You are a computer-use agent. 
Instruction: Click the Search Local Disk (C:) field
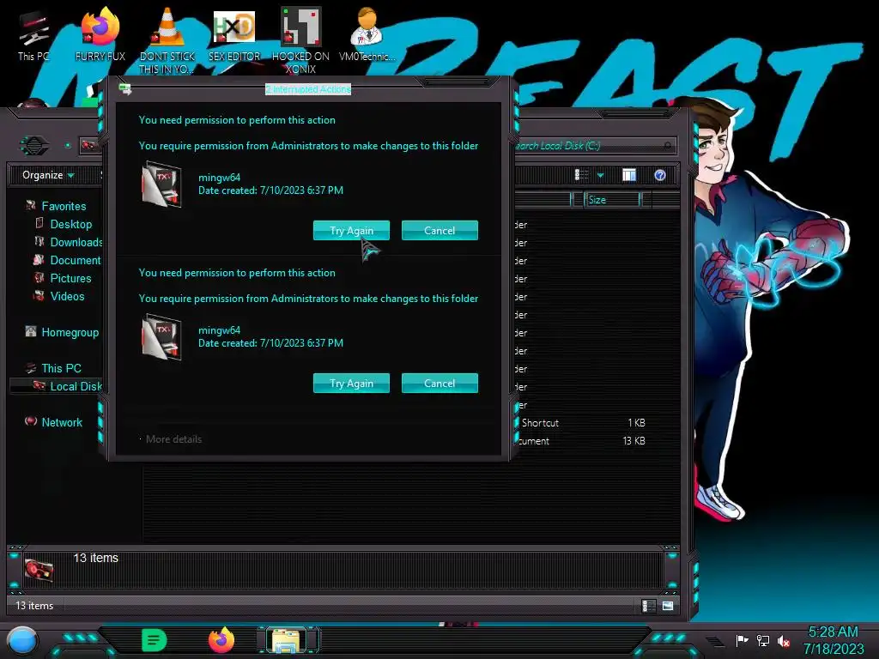(x=594, y=146)
